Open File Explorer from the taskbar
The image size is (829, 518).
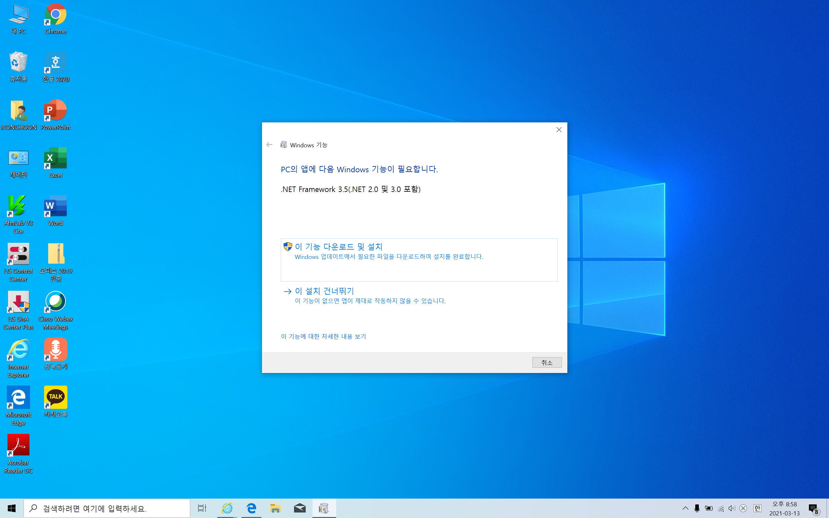pyautogui.click(x=276, y=508)
